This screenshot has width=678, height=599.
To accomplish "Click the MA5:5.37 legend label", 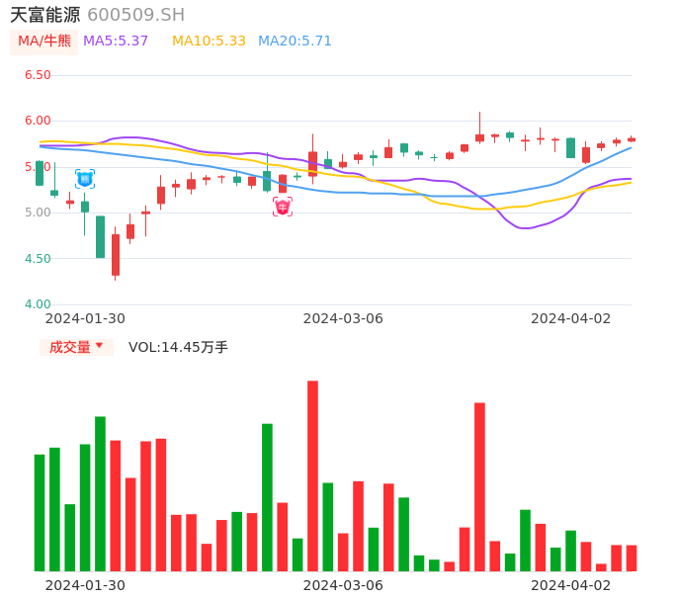I will point(116,42).
